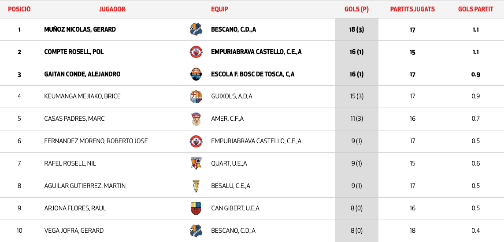
Task: Open player Keumanga Mejiako, Brice
Action: (x=82, y=97)
